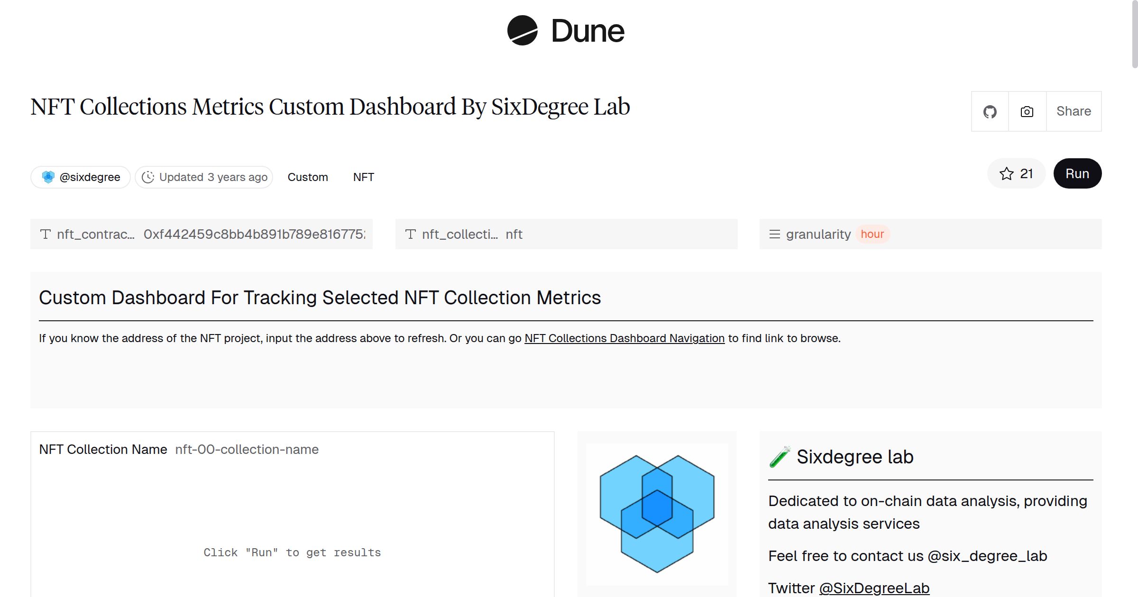Expand the nft_contract address parameter
The width and height of the screenshot is (1138, 597).
click(x=202, y=234)
